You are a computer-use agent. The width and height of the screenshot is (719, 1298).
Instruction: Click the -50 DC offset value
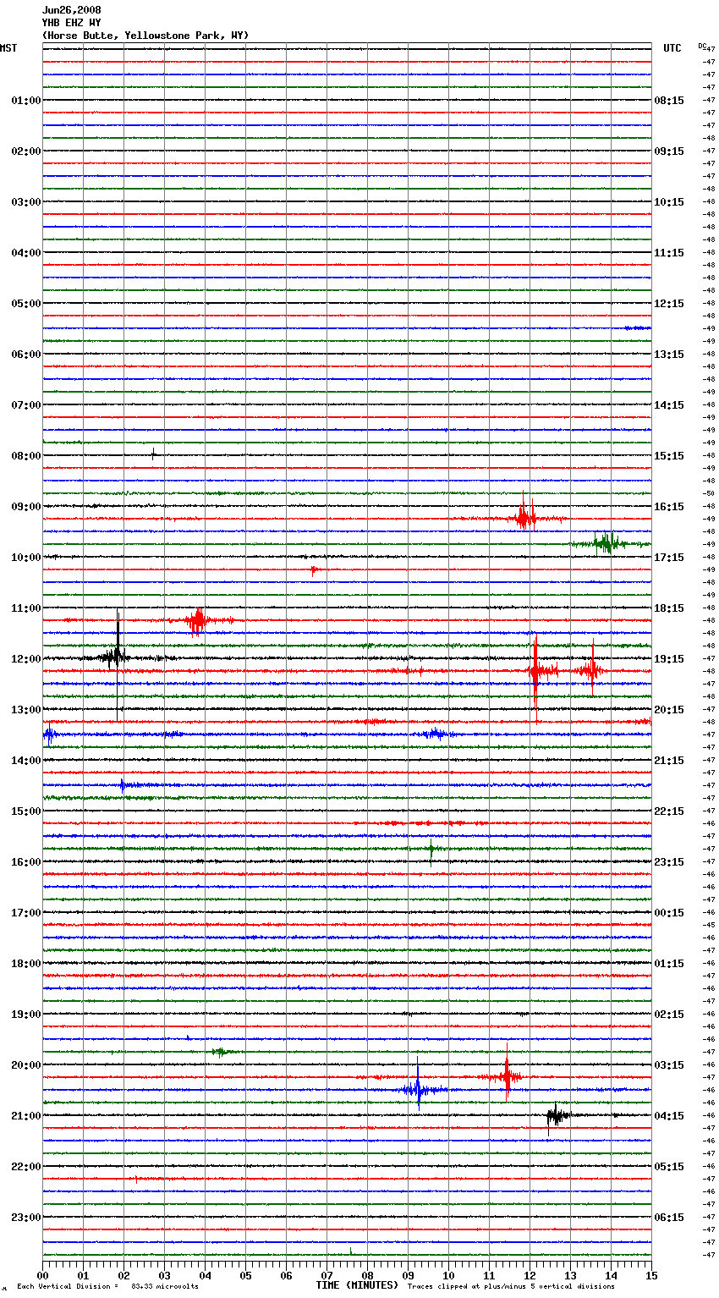pyautogui.click(x=709, y=493)
